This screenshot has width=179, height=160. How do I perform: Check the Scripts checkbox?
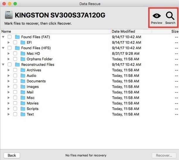pyautogui.click(x=15, y=109)
